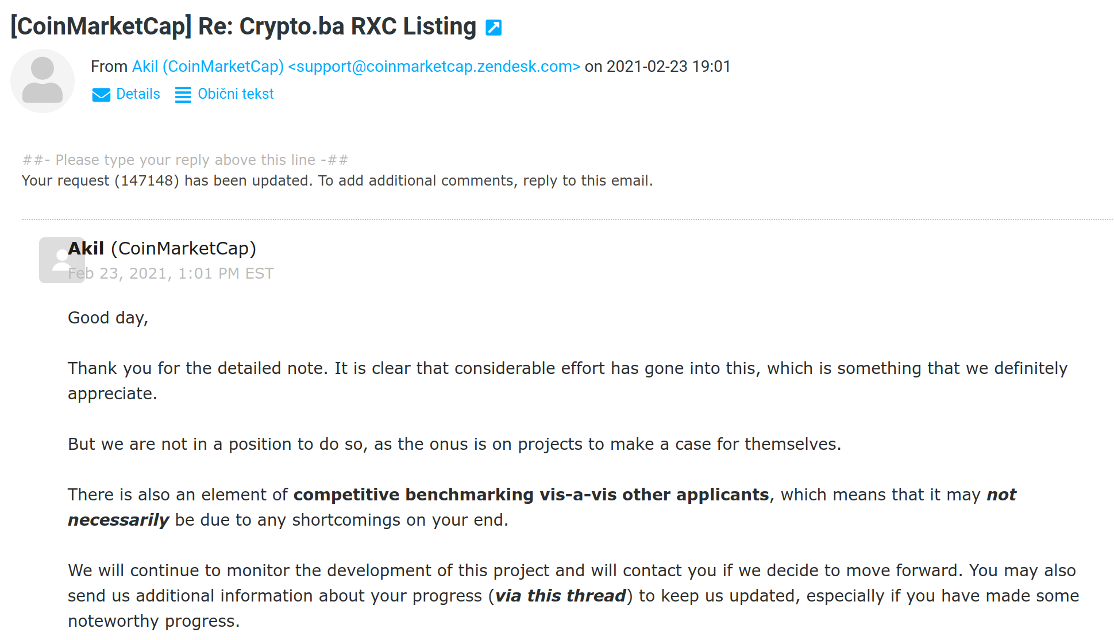Switch to Obični tekst plain view
The width and height of the screenshot is (1114, 640).
pos(236,94)
